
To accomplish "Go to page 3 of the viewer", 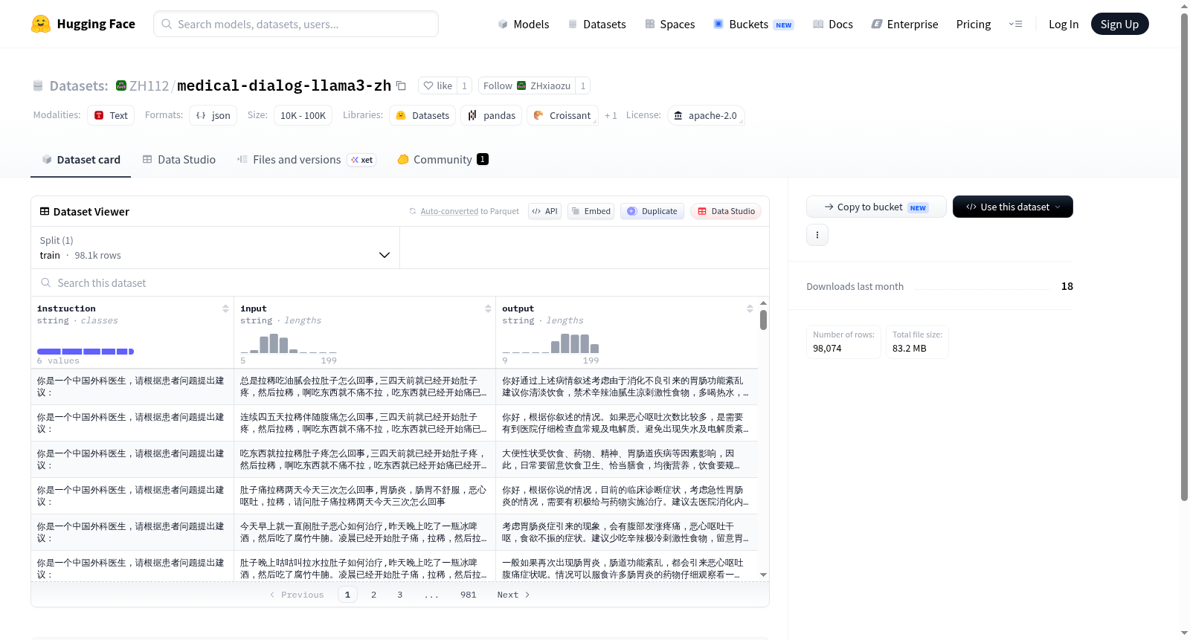I will (399, 595).
